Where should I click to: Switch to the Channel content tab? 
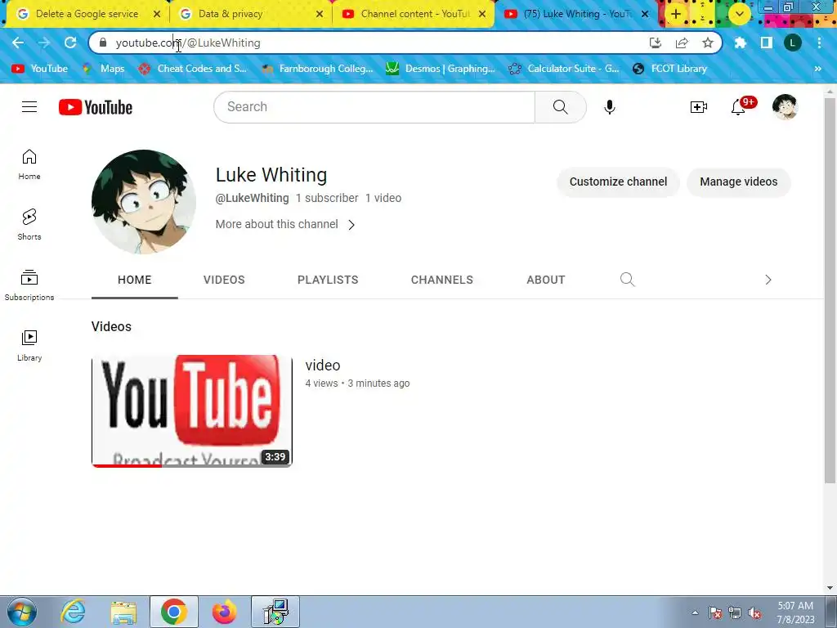click(x=415, y=14)
